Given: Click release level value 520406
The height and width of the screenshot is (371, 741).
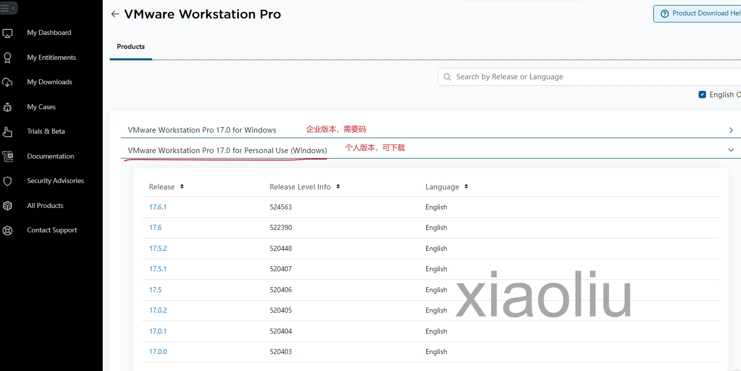Looking at the screenshot, I should [281, 290].
